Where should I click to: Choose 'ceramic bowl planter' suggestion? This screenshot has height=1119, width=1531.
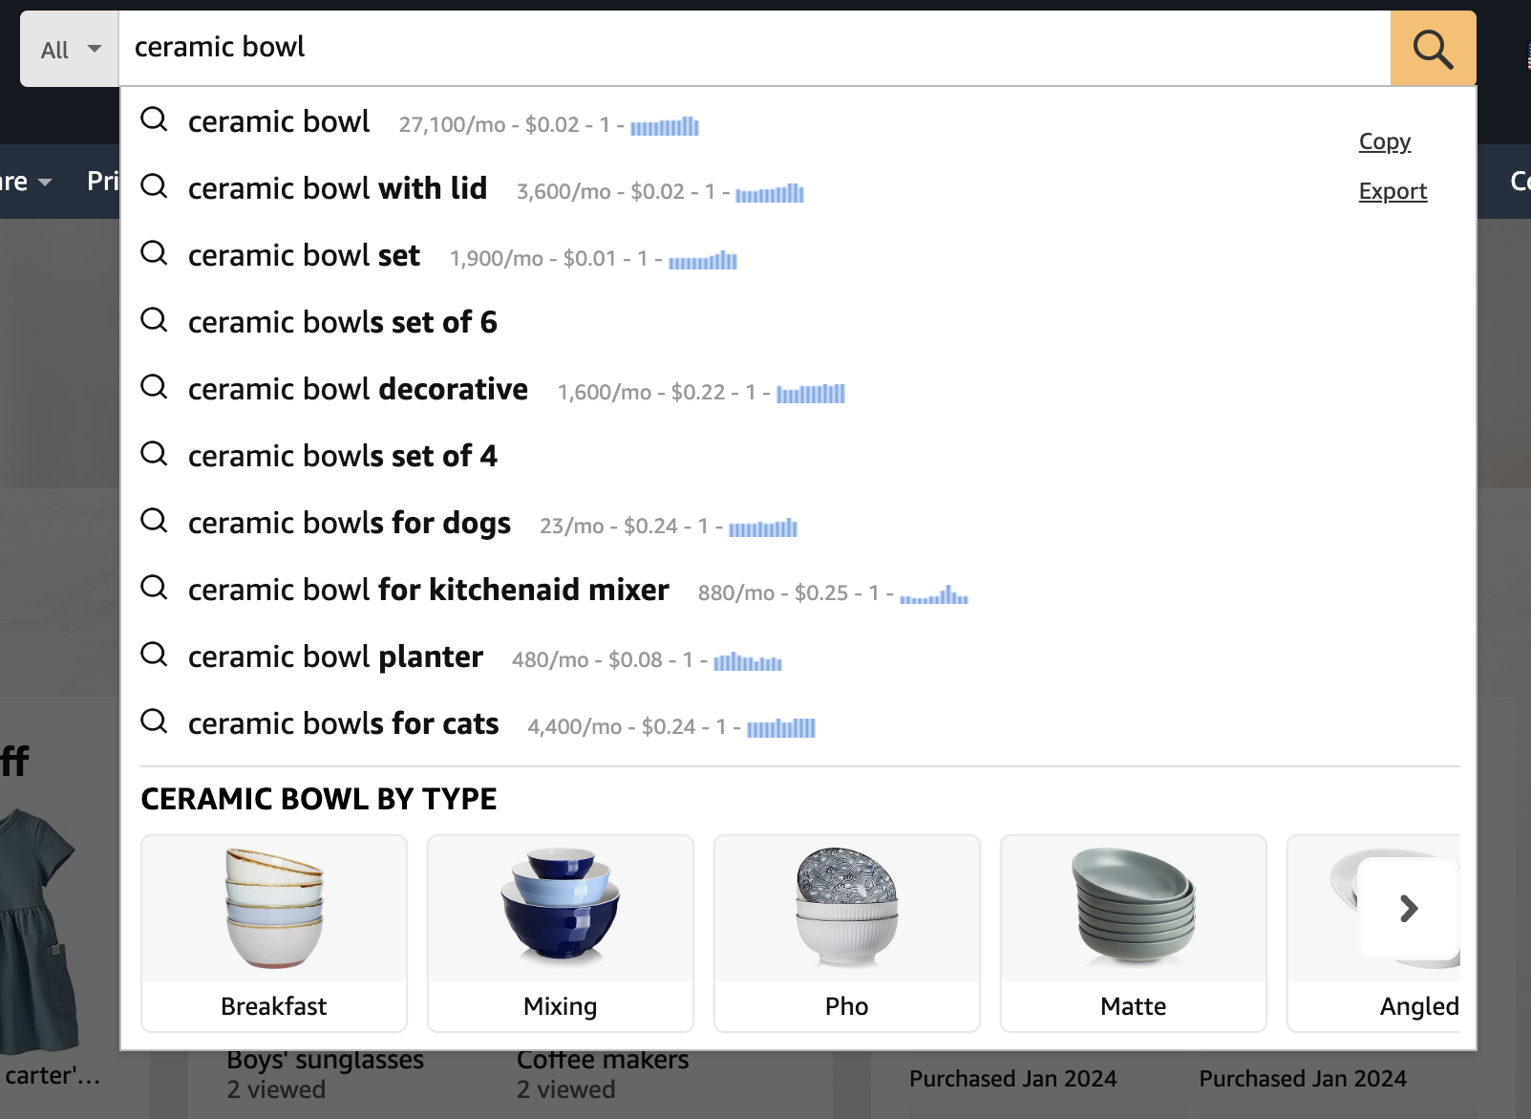(335, 657)
